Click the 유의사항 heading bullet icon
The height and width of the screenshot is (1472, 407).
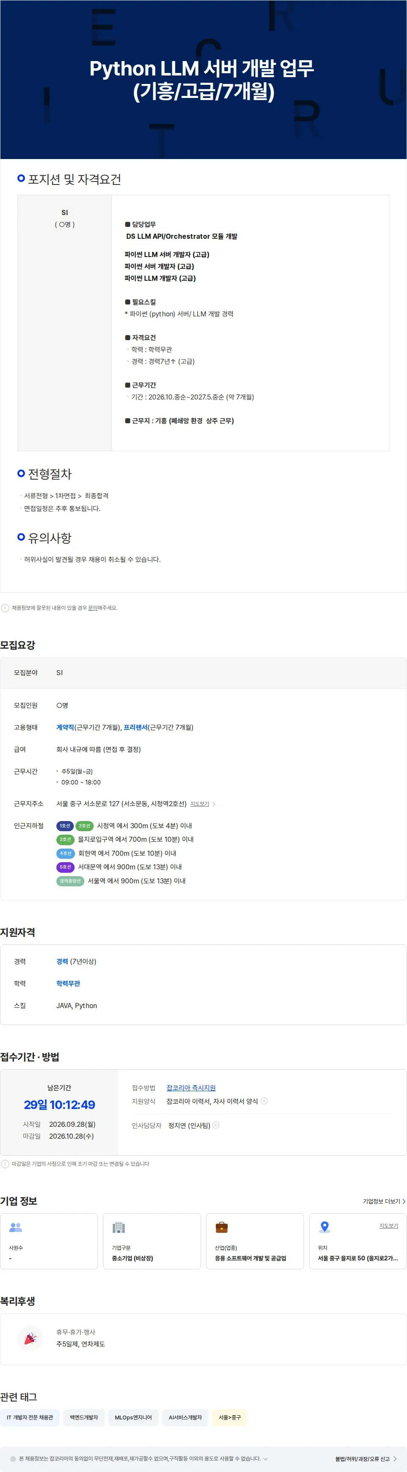coord(21,537)
